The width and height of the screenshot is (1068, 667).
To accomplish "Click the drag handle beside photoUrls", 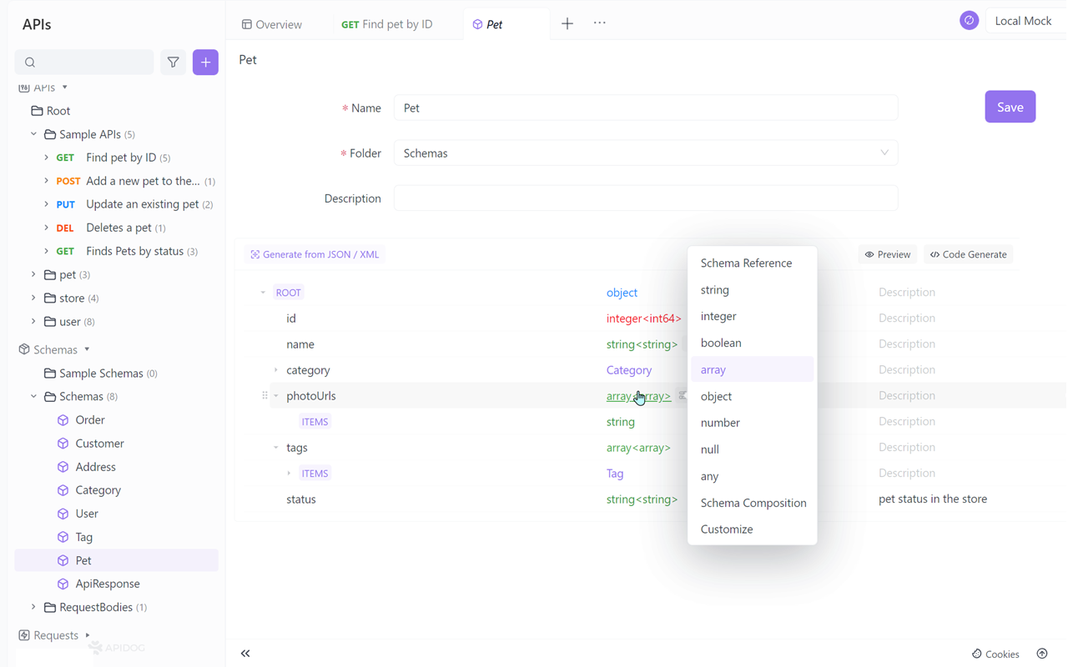I will tap(264, 396).
